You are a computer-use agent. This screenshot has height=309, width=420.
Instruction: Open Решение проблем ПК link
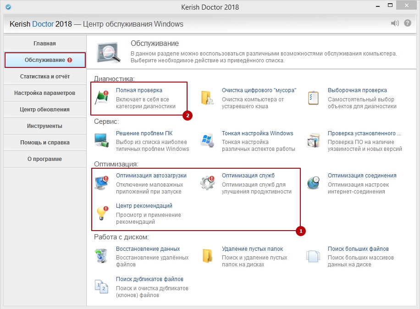coord(144,133)
